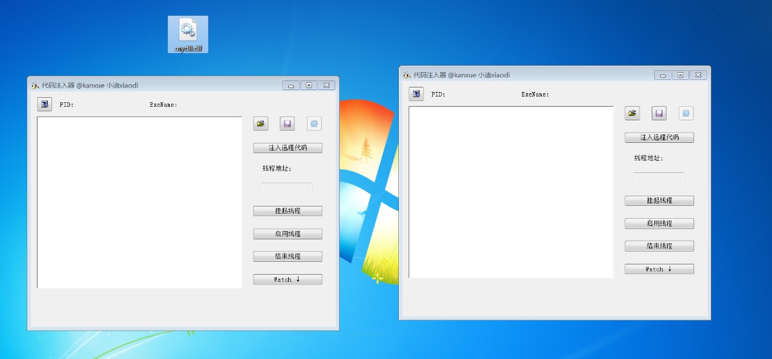Click title bar app icon of right window

pyautogui.click(x=407, y=75)
